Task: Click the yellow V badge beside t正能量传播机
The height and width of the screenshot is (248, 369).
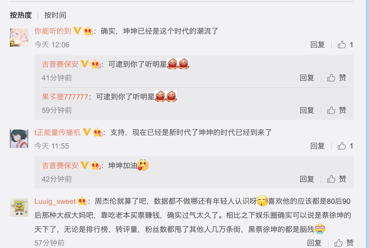Action: tap(87, 132)
